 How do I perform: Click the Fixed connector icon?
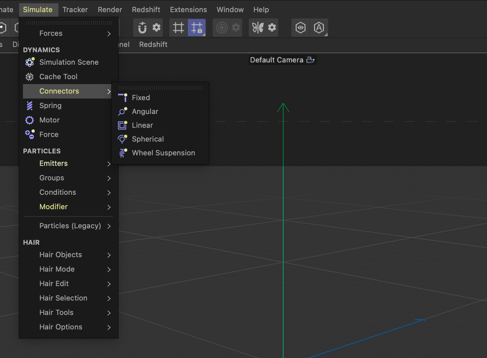click(x=122, y=98)
